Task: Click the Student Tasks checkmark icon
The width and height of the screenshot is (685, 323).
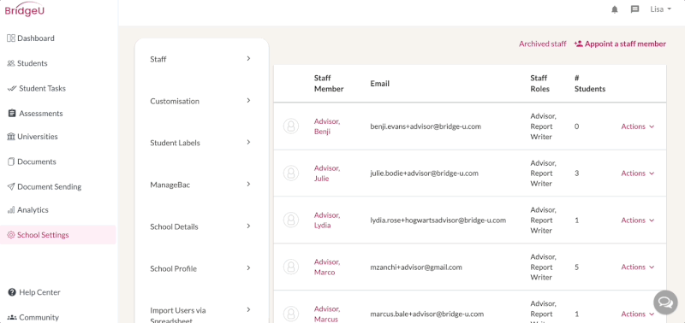Action: pos(12,89)
